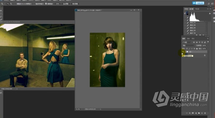Screen dimensions: 215x118
Task: Switch to zoom in mode
Action: click(x=8, y=4)
